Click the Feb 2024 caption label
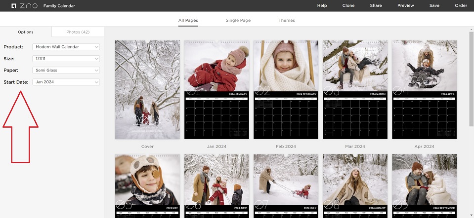This screenshot has width=474, height=218. pos(286,146)
